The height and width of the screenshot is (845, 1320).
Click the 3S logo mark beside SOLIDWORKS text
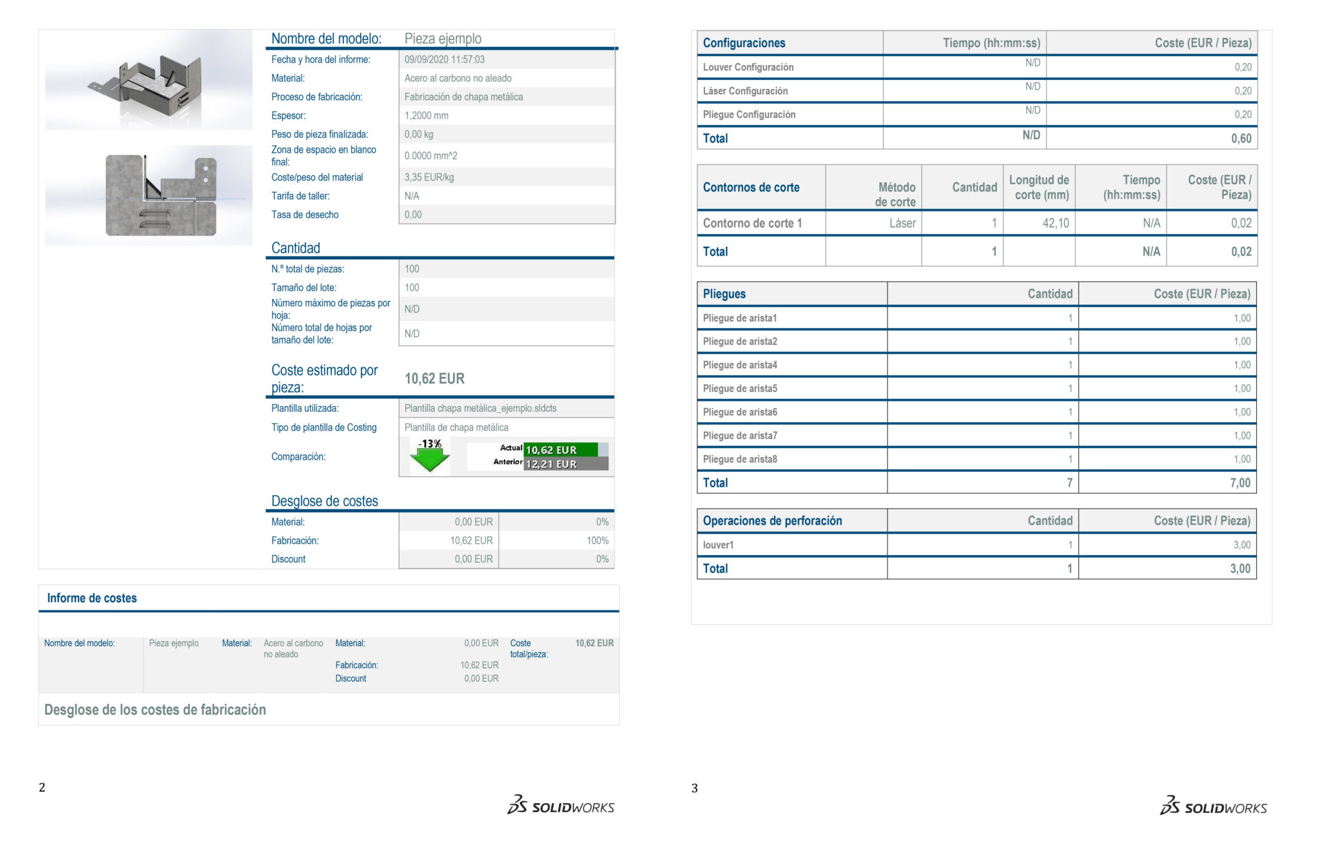point(516,806)
